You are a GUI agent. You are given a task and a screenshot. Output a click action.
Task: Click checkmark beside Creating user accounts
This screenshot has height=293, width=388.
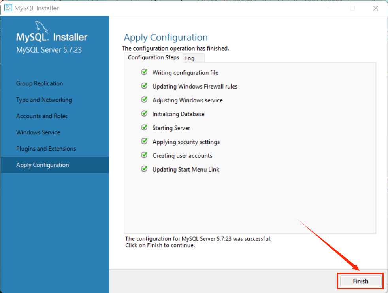click(x=144, y=155)
